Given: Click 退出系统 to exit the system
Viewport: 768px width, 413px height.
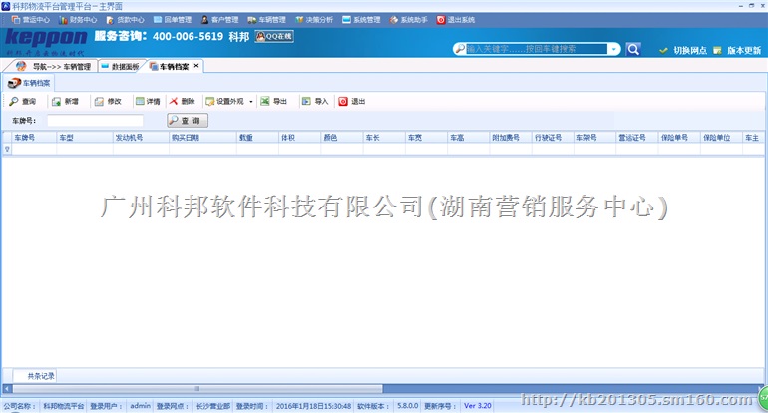Looking at the screenshot, I should [x=456, y=20].
